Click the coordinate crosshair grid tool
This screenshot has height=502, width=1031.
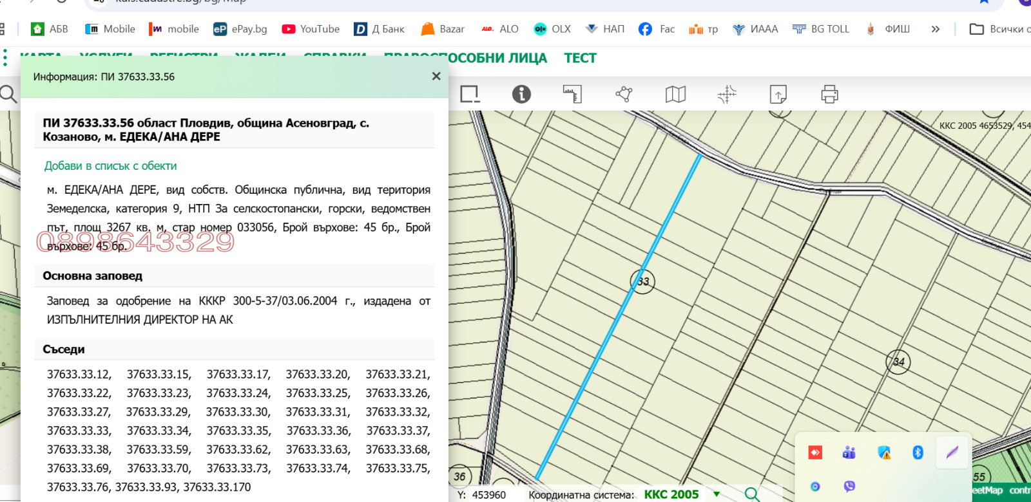point(727,95)
